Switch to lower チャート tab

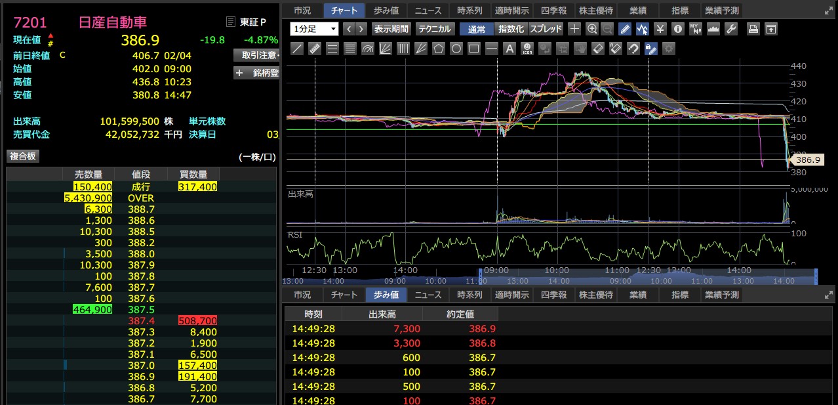344,295
